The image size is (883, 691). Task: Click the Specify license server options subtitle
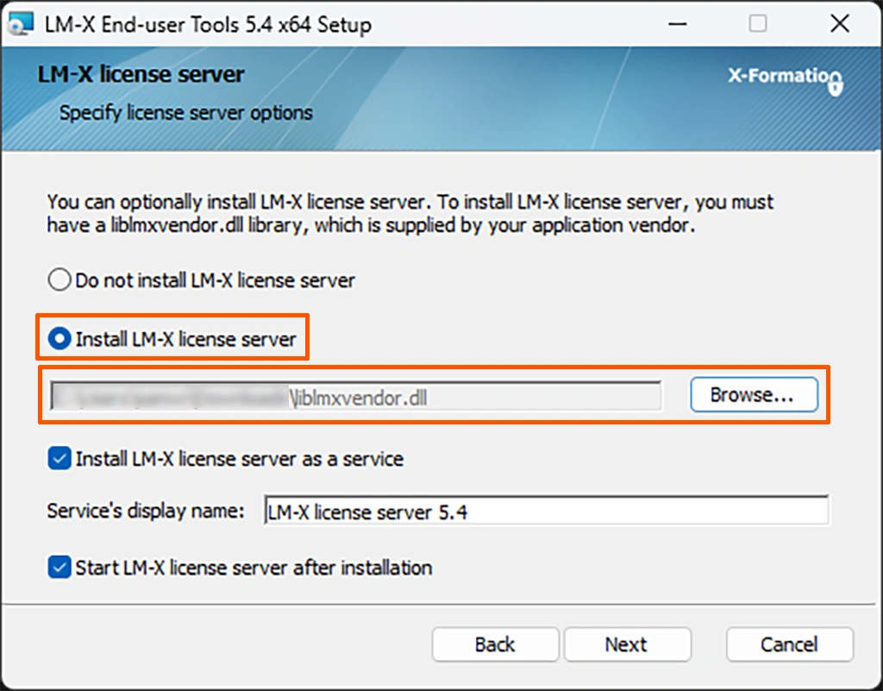pos(186,113)
